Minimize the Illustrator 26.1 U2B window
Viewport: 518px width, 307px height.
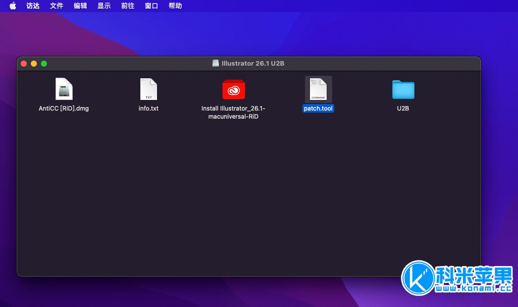(34, 64)
